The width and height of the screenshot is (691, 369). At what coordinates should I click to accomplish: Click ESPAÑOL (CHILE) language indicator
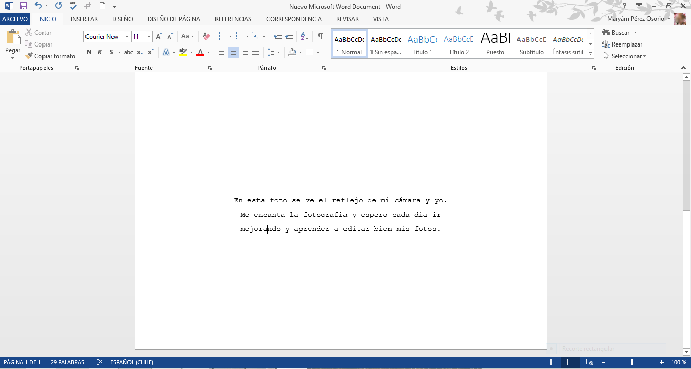[x=132, y=362]
